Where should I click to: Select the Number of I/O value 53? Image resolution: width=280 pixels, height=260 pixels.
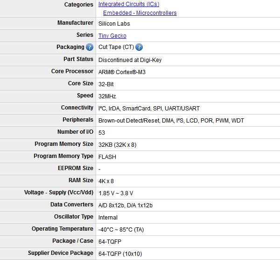pyautogui.click(x=102, y=133)
